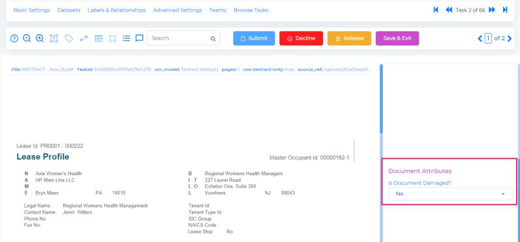Viewport: 520px width, 242px height.
Task: Click the ocr_model Textract metadata
Action: [187, 69]
